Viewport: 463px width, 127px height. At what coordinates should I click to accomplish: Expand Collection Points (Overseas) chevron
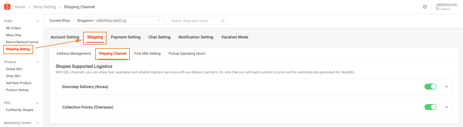pos(446,107)
